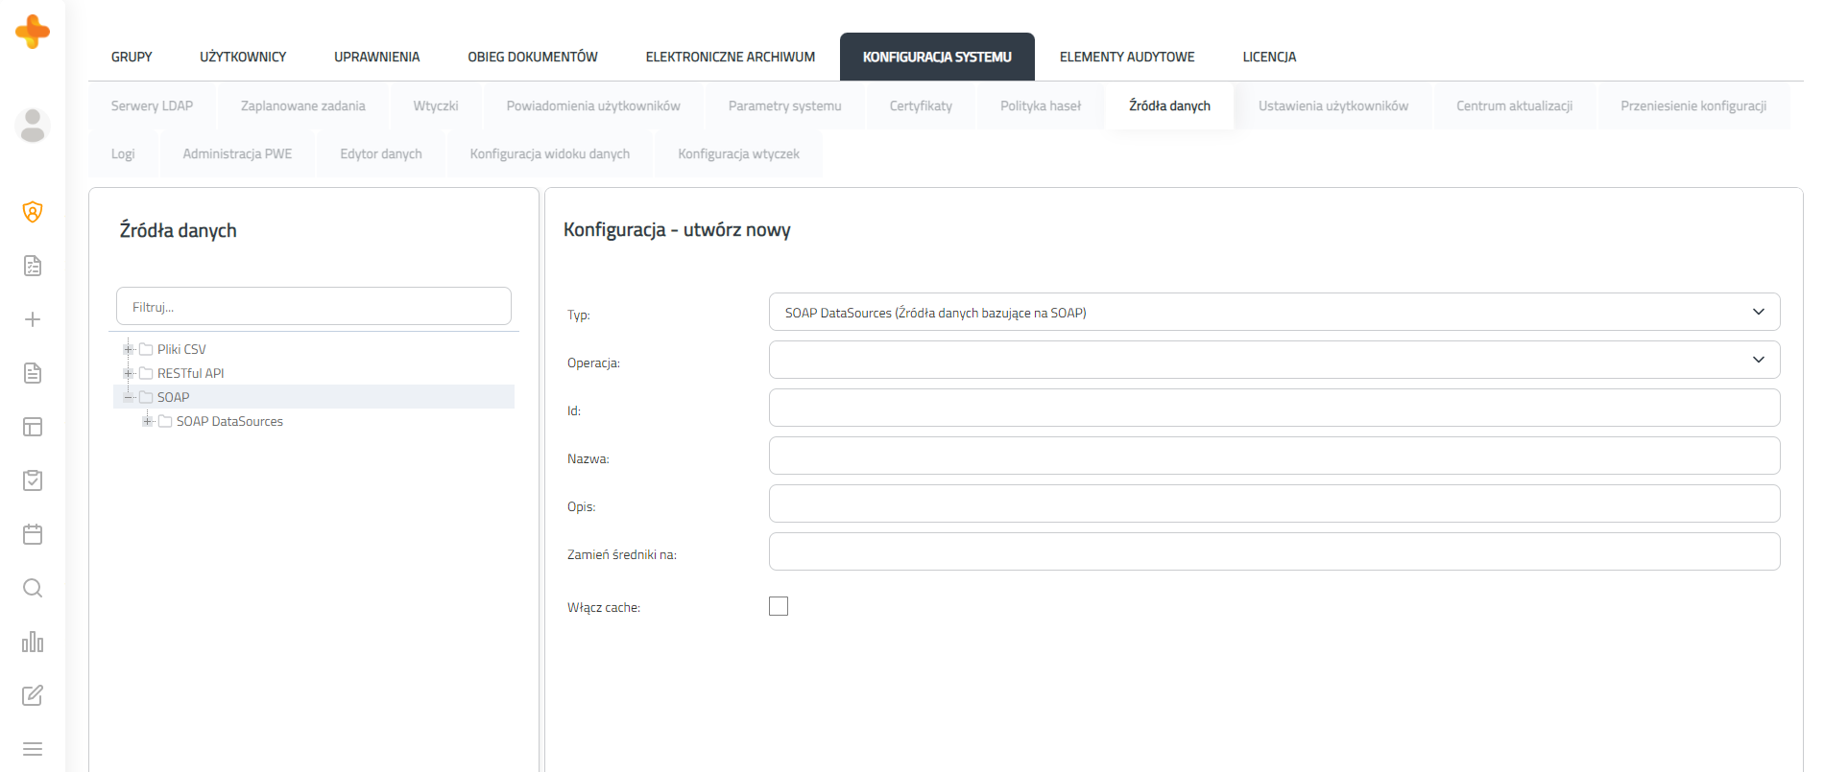Image resolution: width=1824 pixels, height=772 pixels.
Task: Switch to the UŻYTKOWNICY tab
Action: (243, 57)
